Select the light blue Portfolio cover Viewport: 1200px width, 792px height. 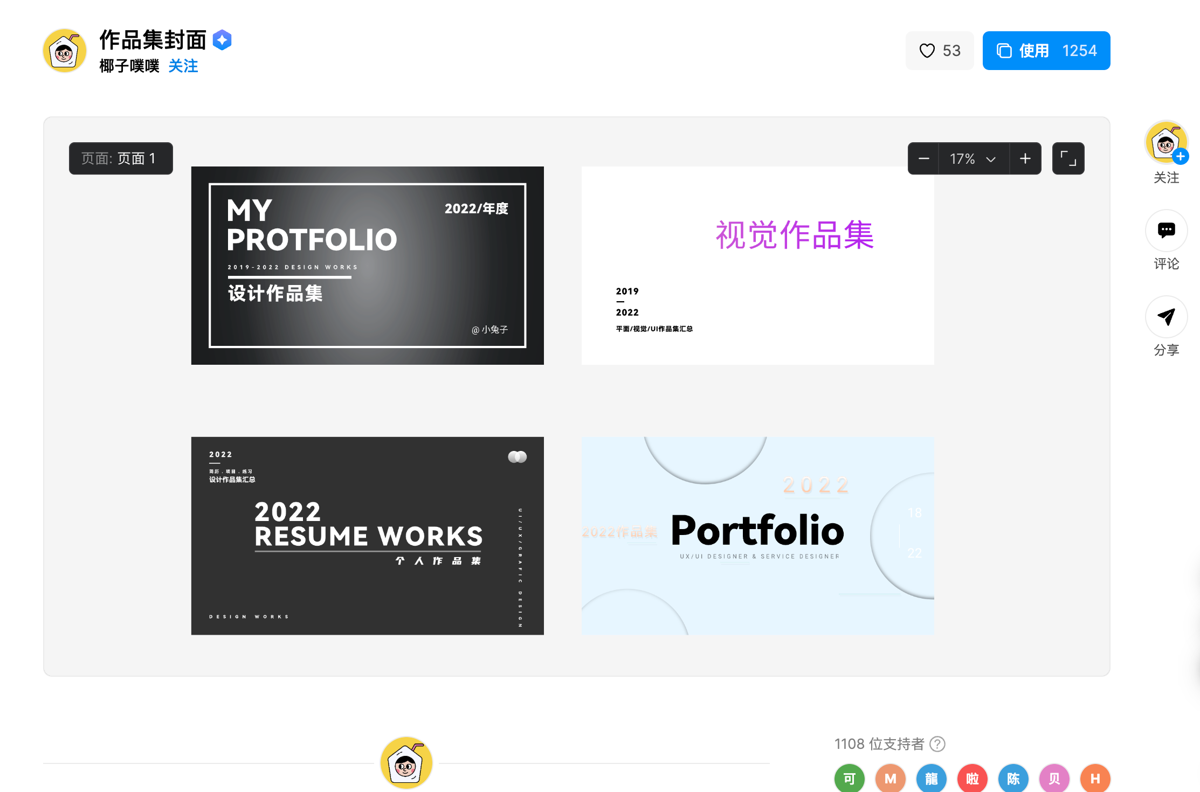[757, 536]
